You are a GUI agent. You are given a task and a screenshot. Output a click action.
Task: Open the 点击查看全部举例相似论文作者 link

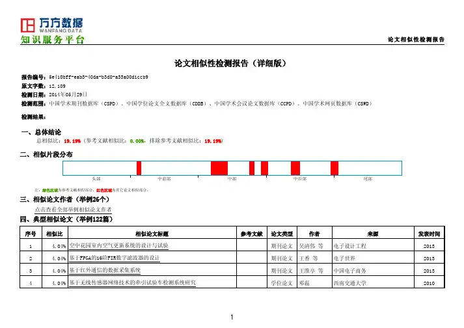73,209
